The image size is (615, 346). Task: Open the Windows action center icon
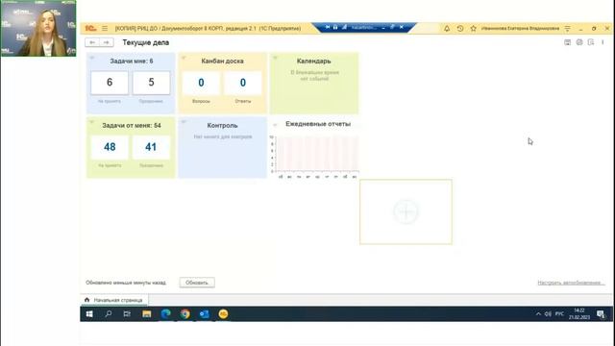coord(601,314)
